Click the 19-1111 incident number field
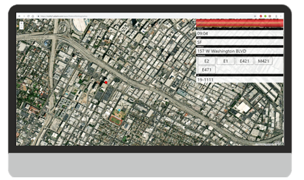304x180 pixels. pos(239,80)
